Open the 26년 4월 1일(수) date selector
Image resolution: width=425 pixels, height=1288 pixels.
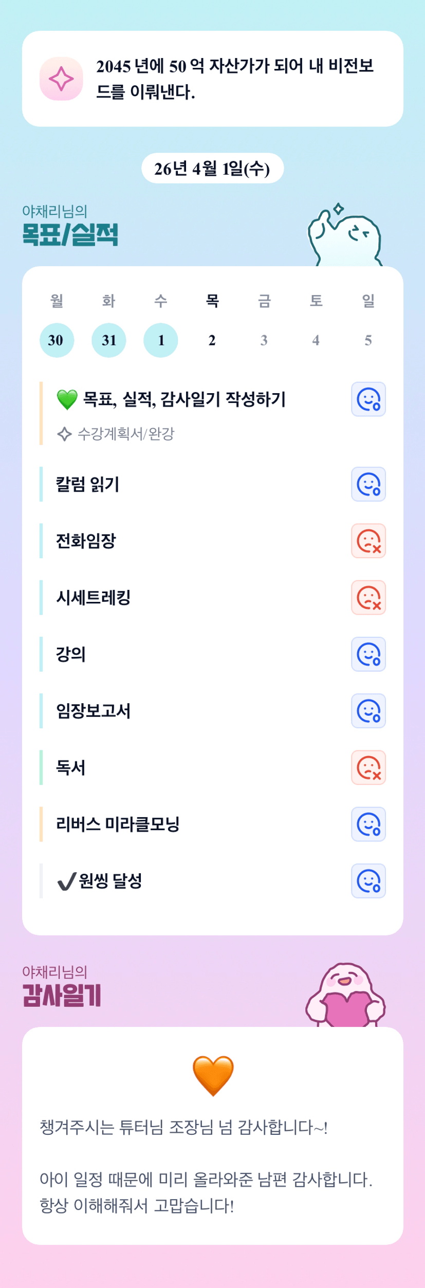point(212,169)
